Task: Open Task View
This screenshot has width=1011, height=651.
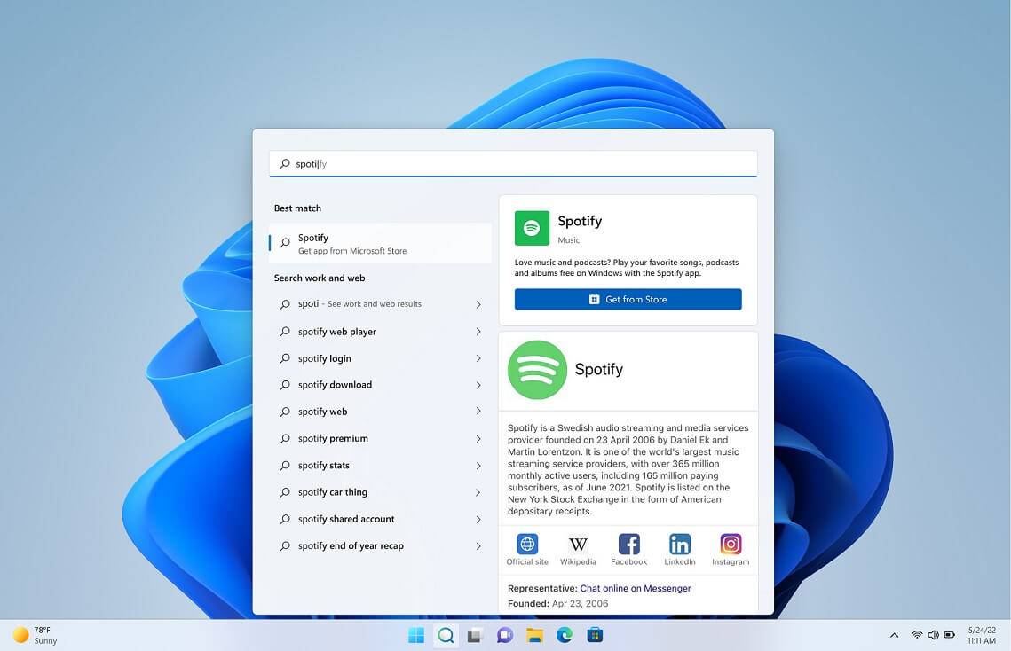Action: [x=474, y=635]
